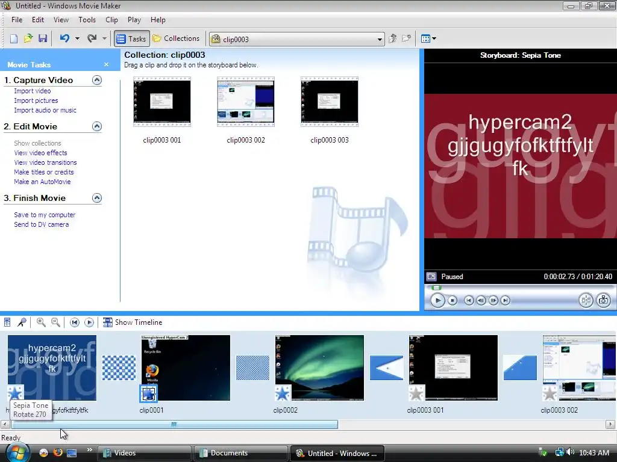Viewport: 617px width, 462px height.
Task: Click the Zoom In magnifier icon
Action: click(40, 322)
